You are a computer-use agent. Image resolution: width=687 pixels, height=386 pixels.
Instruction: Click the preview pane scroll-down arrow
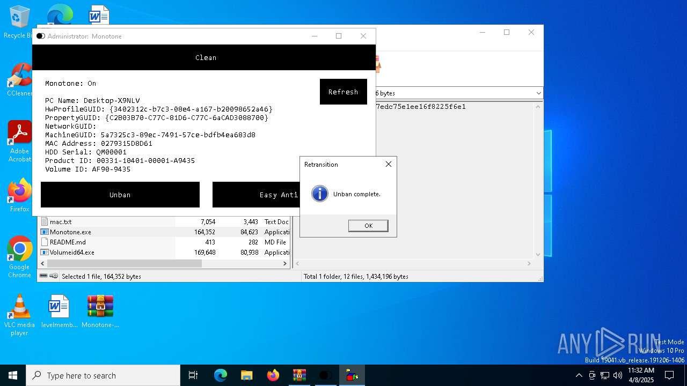[x=538, y=255]
